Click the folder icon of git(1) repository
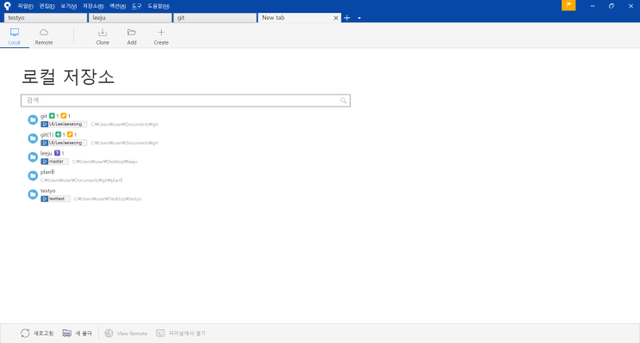 (33, 138)
